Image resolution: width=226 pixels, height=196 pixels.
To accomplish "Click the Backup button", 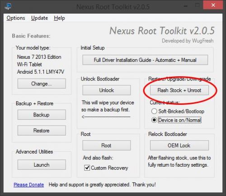I will click(42, 115).
